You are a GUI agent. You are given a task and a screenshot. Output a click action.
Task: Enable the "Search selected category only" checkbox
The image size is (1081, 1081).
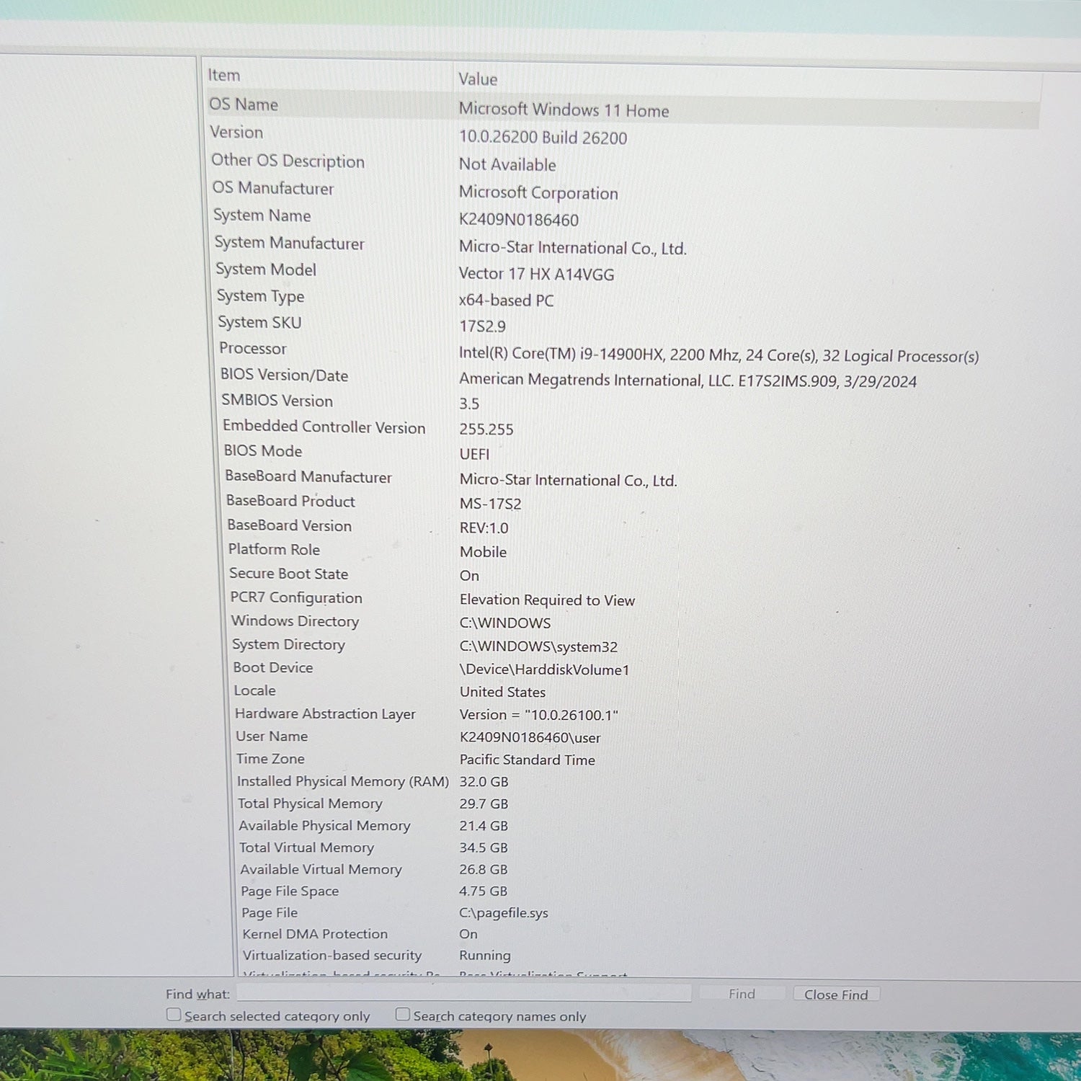[x=174, y=1015]
